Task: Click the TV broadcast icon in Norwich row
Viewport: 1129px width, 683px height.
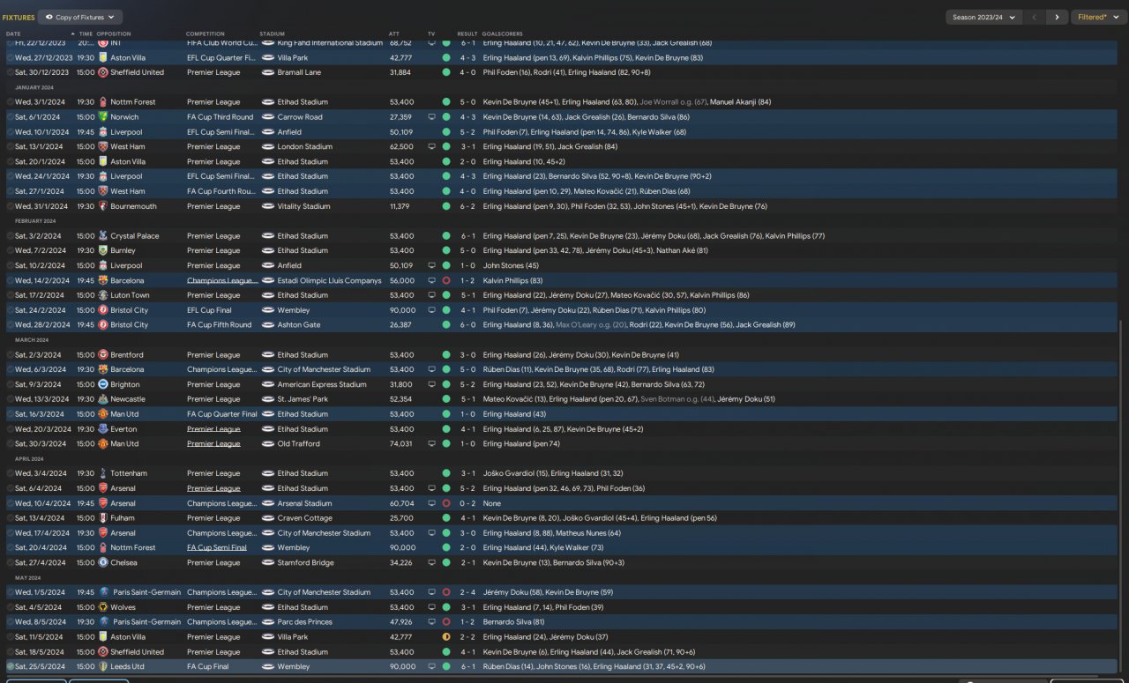Action: coord(431,117)
